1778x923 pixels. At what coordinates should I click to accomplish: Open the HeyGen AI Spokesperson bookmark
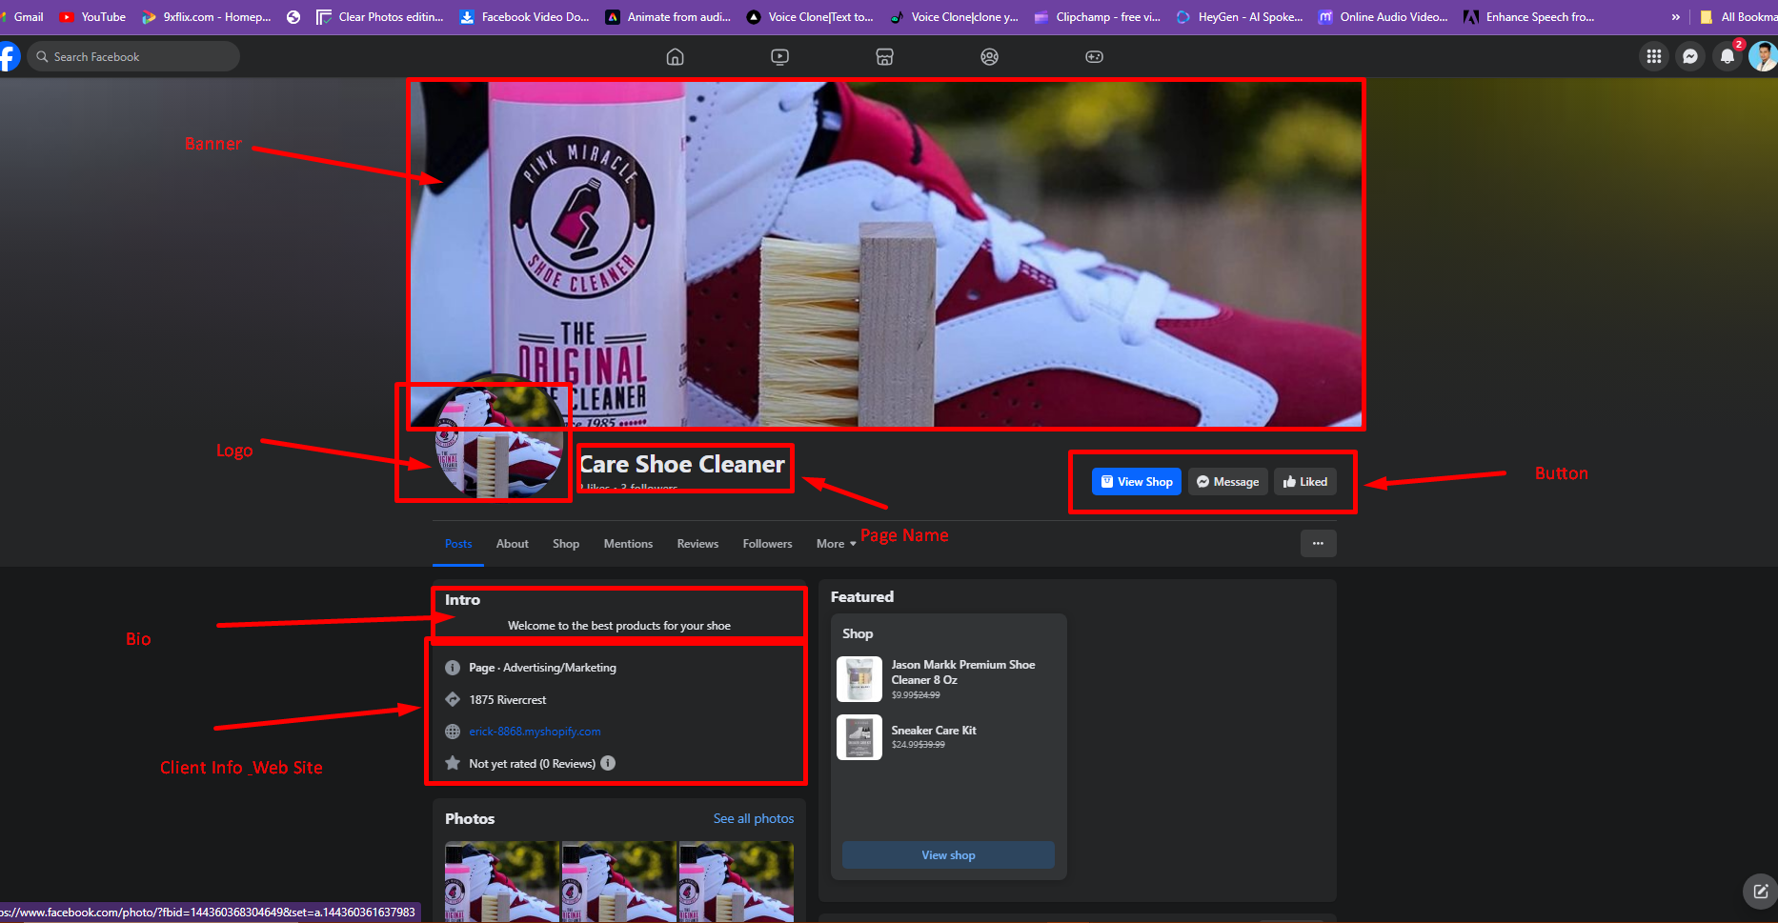[x=1240, y=17]
